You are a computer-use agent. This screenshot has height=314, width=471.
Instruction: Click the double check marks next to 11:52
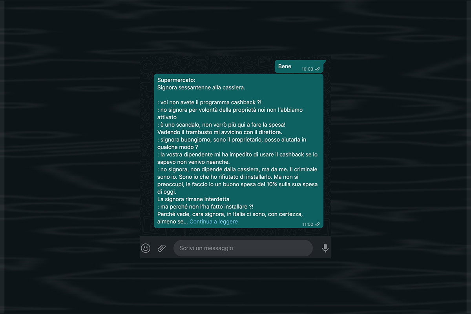pyautogui.click(x=318, y=224)
